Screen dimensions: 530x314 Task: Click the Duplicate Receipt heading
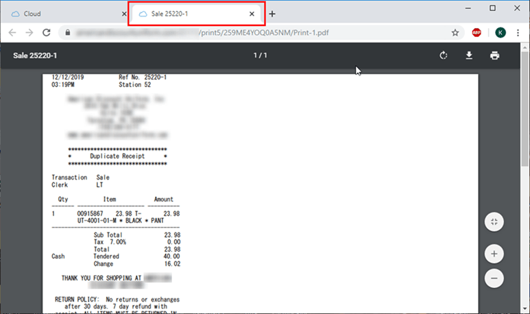(x=117, y=156)
